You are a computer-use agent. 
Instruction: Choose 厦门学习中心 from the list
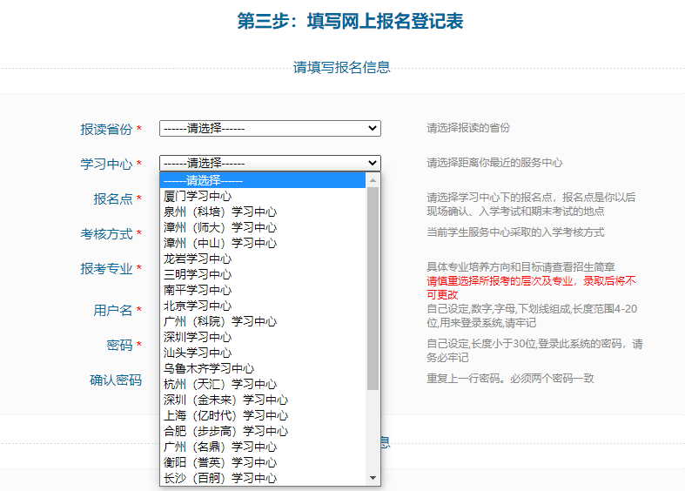tap(263, 196)
